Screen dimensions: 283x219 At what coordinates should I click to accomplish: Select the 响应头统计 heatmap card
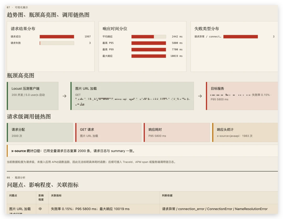click(245, 132)
